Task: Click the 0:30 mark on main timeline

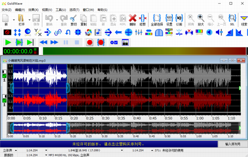Action: [105, 118]
